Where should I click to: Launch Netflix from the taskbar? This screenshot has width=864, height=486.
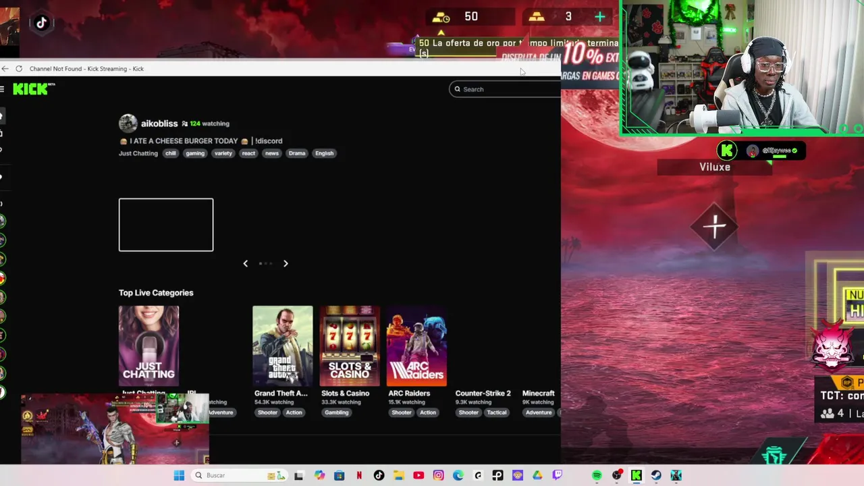[x=359, y=475]
